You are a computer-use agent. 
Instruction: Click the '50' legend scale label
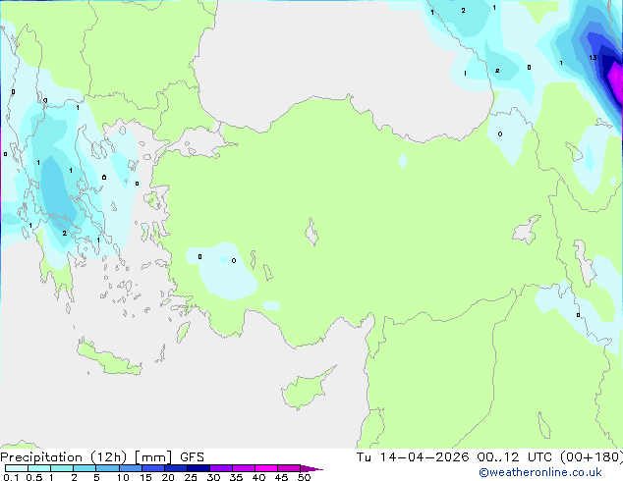[304, 477]
